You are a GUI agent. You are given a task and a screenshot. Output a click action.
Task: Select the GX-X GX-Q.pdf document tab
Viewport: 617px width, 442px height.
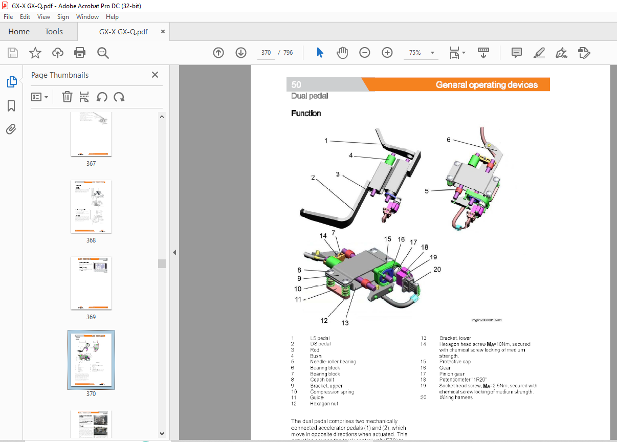pos(123,32)
